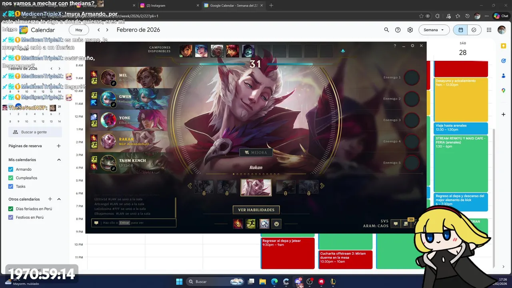Image resolution: width=512 pixels, height=288 pixels.
Task: Open File Explorer from the taskbar
Action: click(263, 282)
